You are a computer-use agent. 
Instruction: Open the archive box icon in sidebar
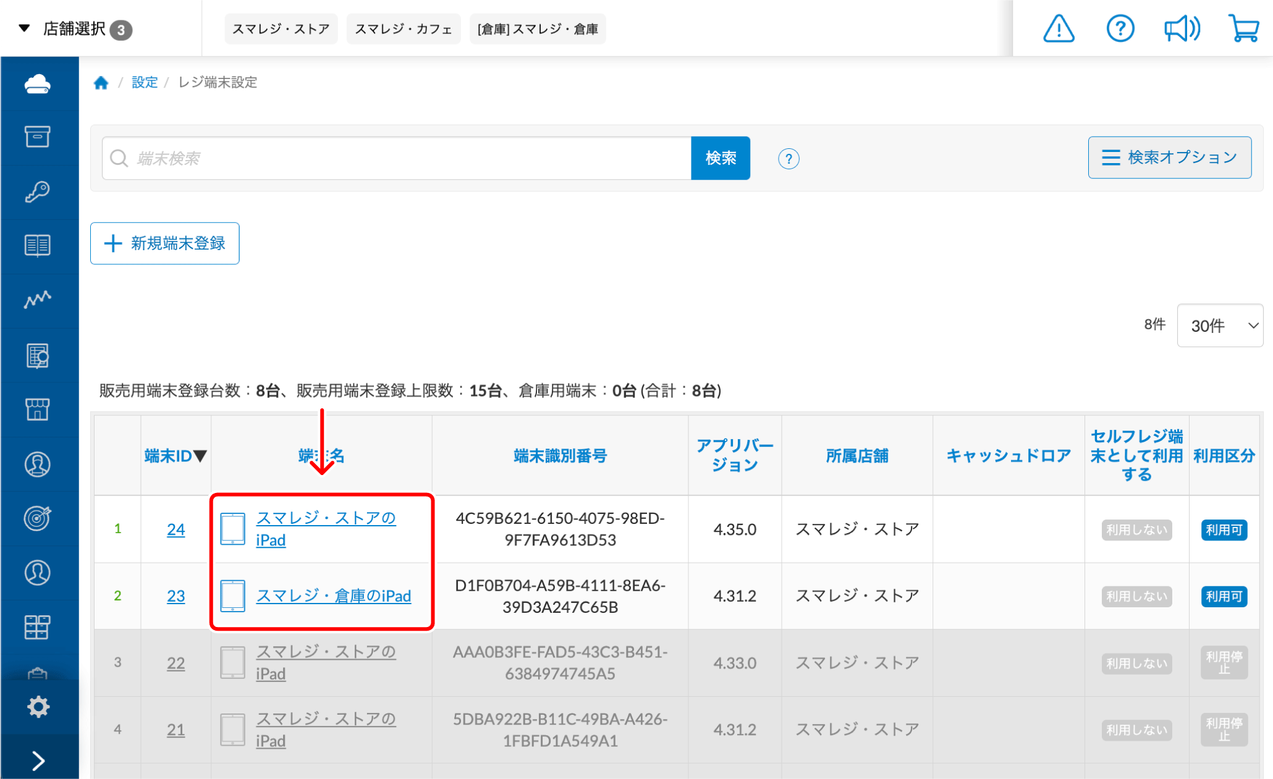click(x=38, y=137)
